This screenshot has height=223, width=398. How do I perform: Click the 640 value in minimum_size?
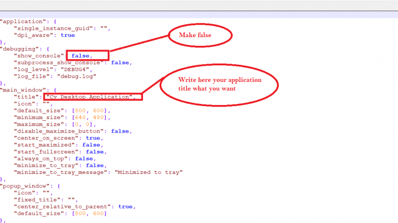pyautogui.click(x=80, y=118)
